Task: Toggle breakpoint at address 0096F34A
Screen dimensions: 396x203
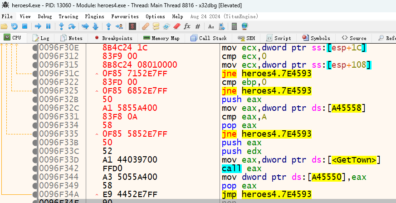Action: (x=35, y=194)
